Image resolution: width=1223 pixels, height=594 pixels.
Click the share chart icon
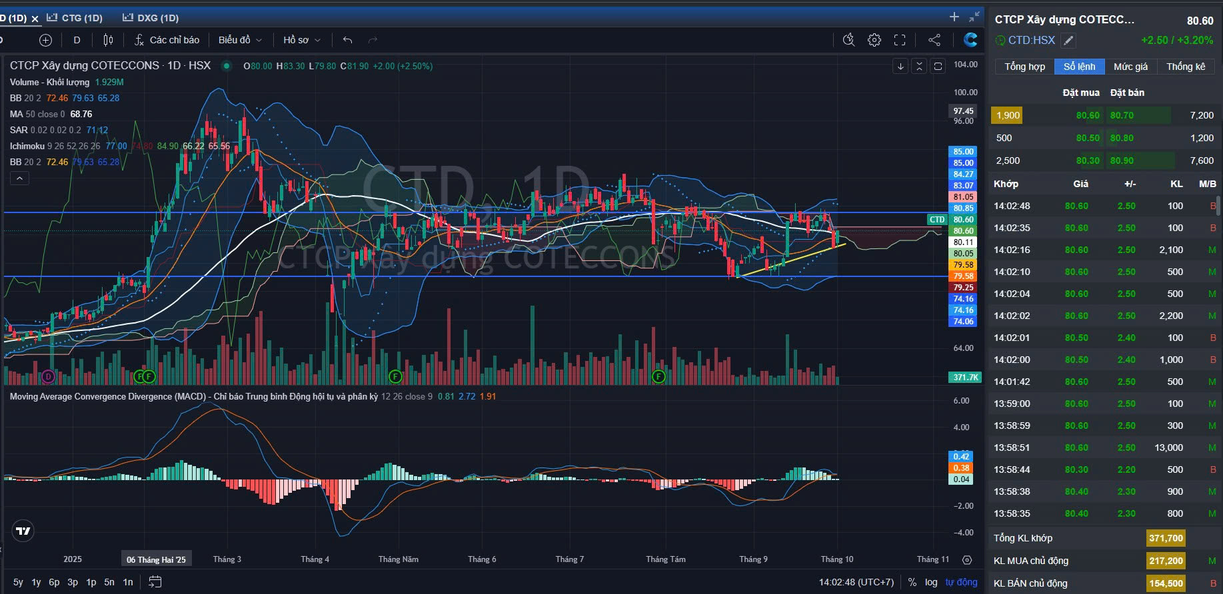(934, 40)
